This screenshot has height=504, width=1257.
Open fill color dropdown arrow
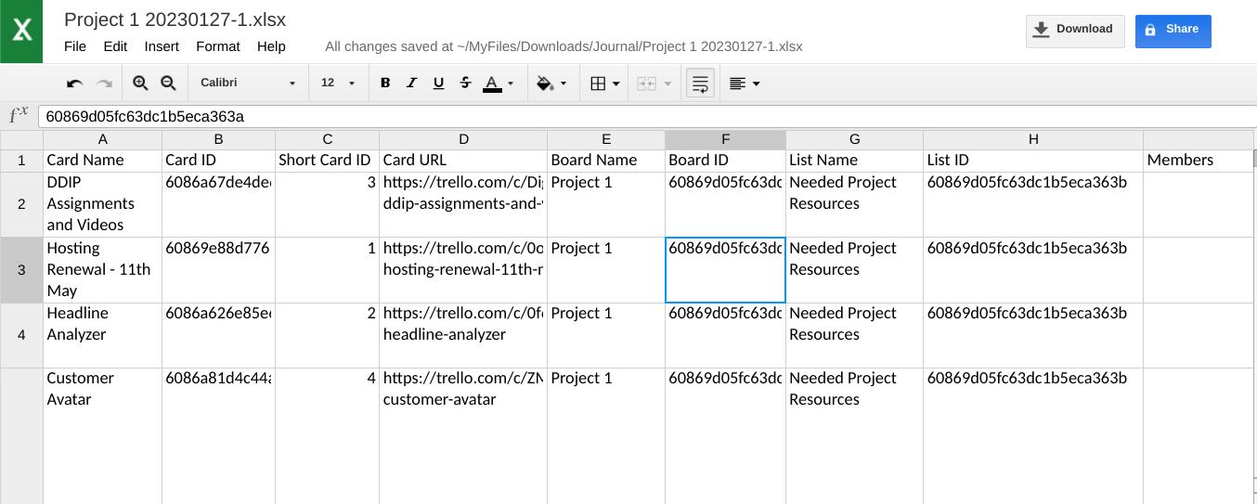[x=564, y=84]
